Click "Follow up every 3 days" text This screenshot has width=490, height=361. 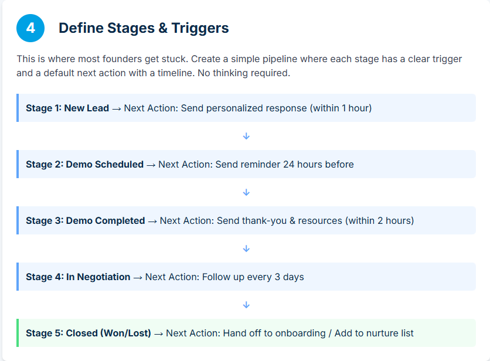(253, 277)
